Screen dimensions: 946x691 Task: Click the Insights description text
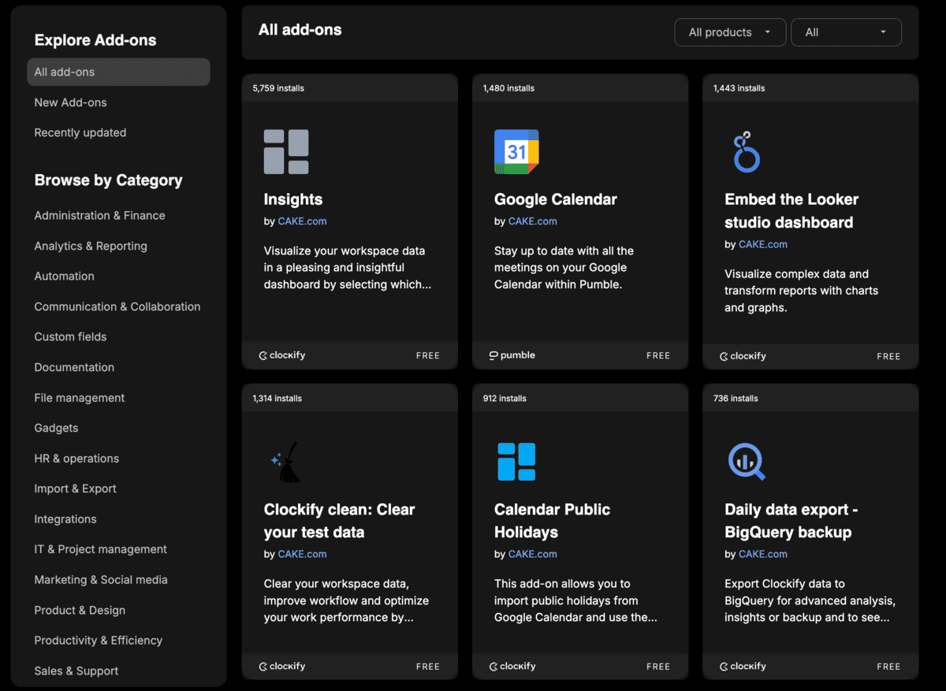pyautogui.click(x=348, y=268)
